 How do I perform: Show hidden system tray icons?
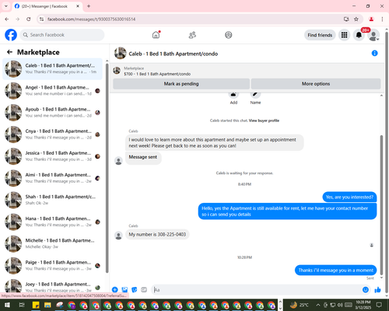[x=318, y=305]
